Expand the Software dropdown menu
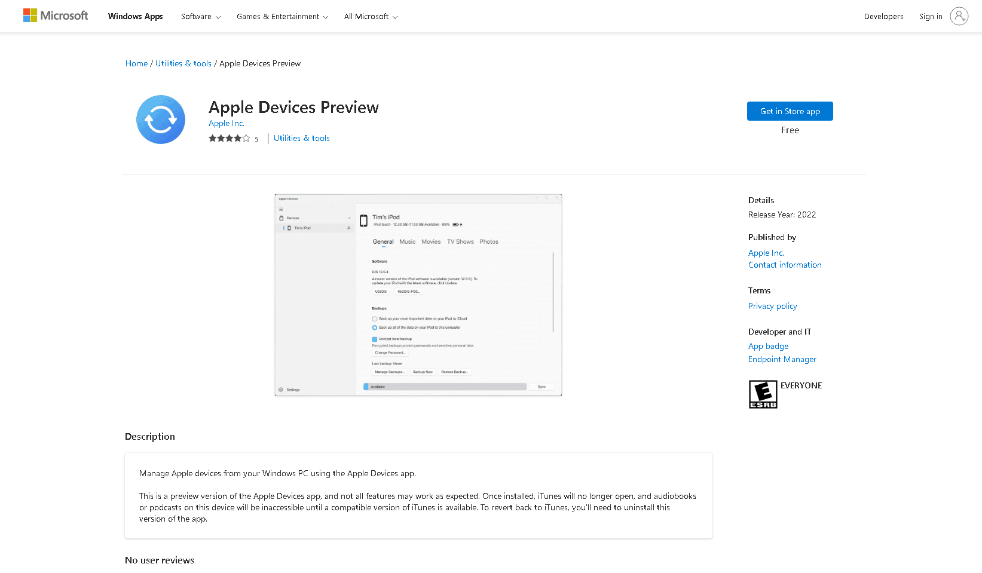Screen dimensions: 982x573 pos(201,17)
